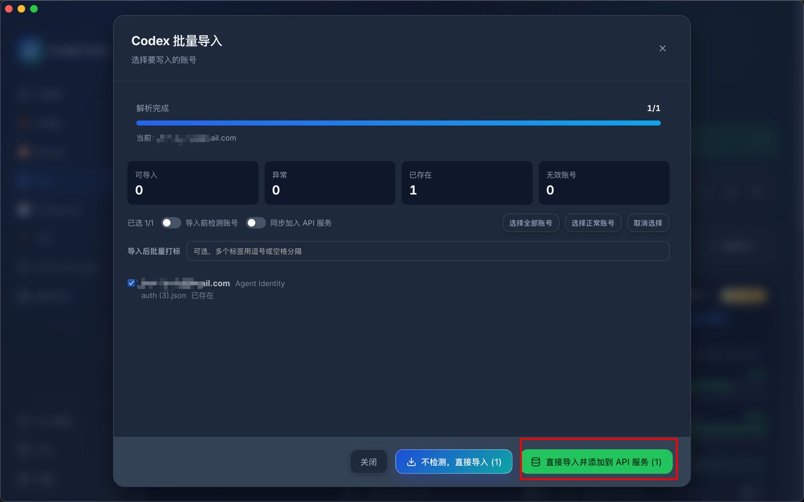Click the 关闭 button
This screenshot has width=804, height=502.
coord(369,462)
